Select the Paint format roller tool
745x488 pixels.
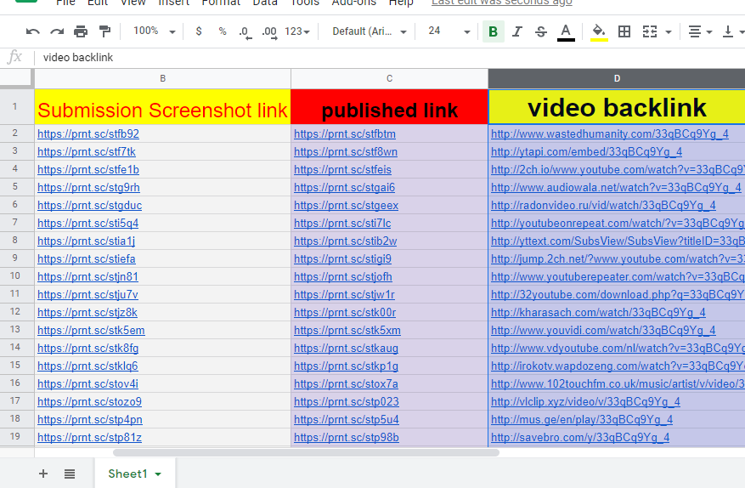[104, 31]
